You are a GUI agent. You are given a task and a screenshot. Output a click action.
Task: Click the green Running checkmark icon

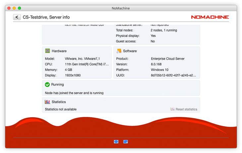point(47,85)
